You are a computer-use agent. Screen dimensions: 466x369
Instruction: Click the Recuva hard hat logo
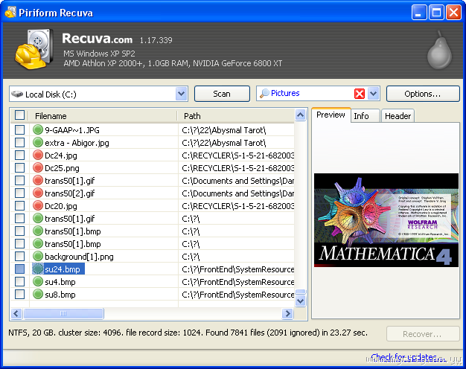click(33, 49)
